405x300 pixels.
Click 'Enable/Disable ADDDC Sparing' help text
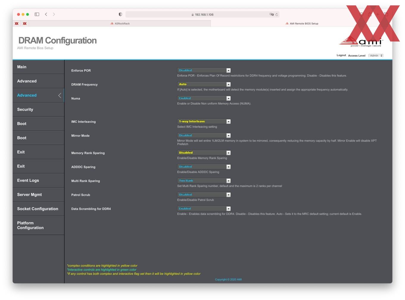click(198, 172)
